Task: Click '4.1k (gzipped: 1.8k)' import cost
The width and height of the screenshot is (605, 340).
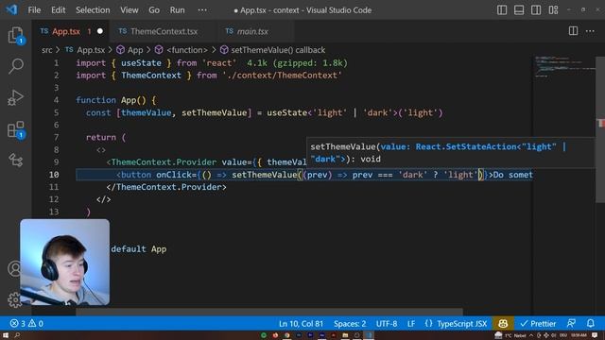Action: pos(297,63)
